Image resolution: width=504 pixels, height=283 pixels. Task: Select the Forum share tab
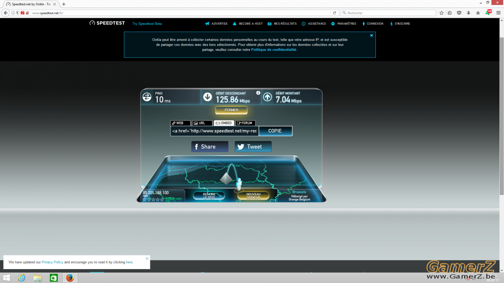point(246,123)
